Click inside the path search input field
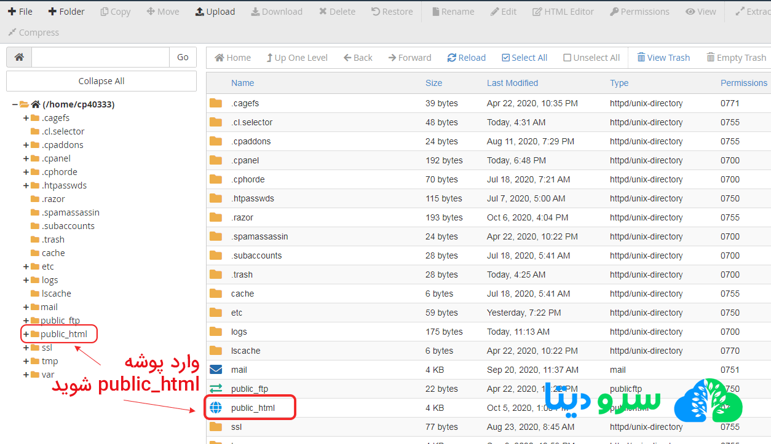 (x=100, y=56)
